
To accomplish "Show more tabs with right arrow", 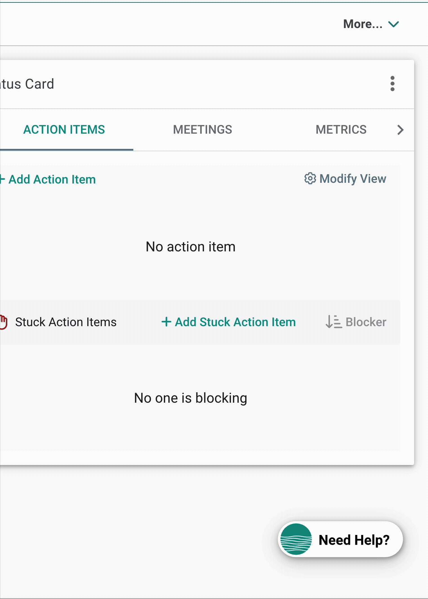I will coord(400,130).
